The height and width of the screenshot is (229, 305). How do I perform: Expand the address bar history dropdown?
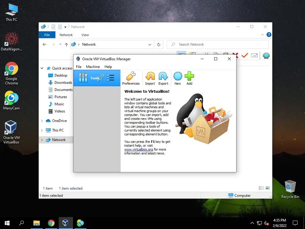pyautogui.click(x=150, y=45)
